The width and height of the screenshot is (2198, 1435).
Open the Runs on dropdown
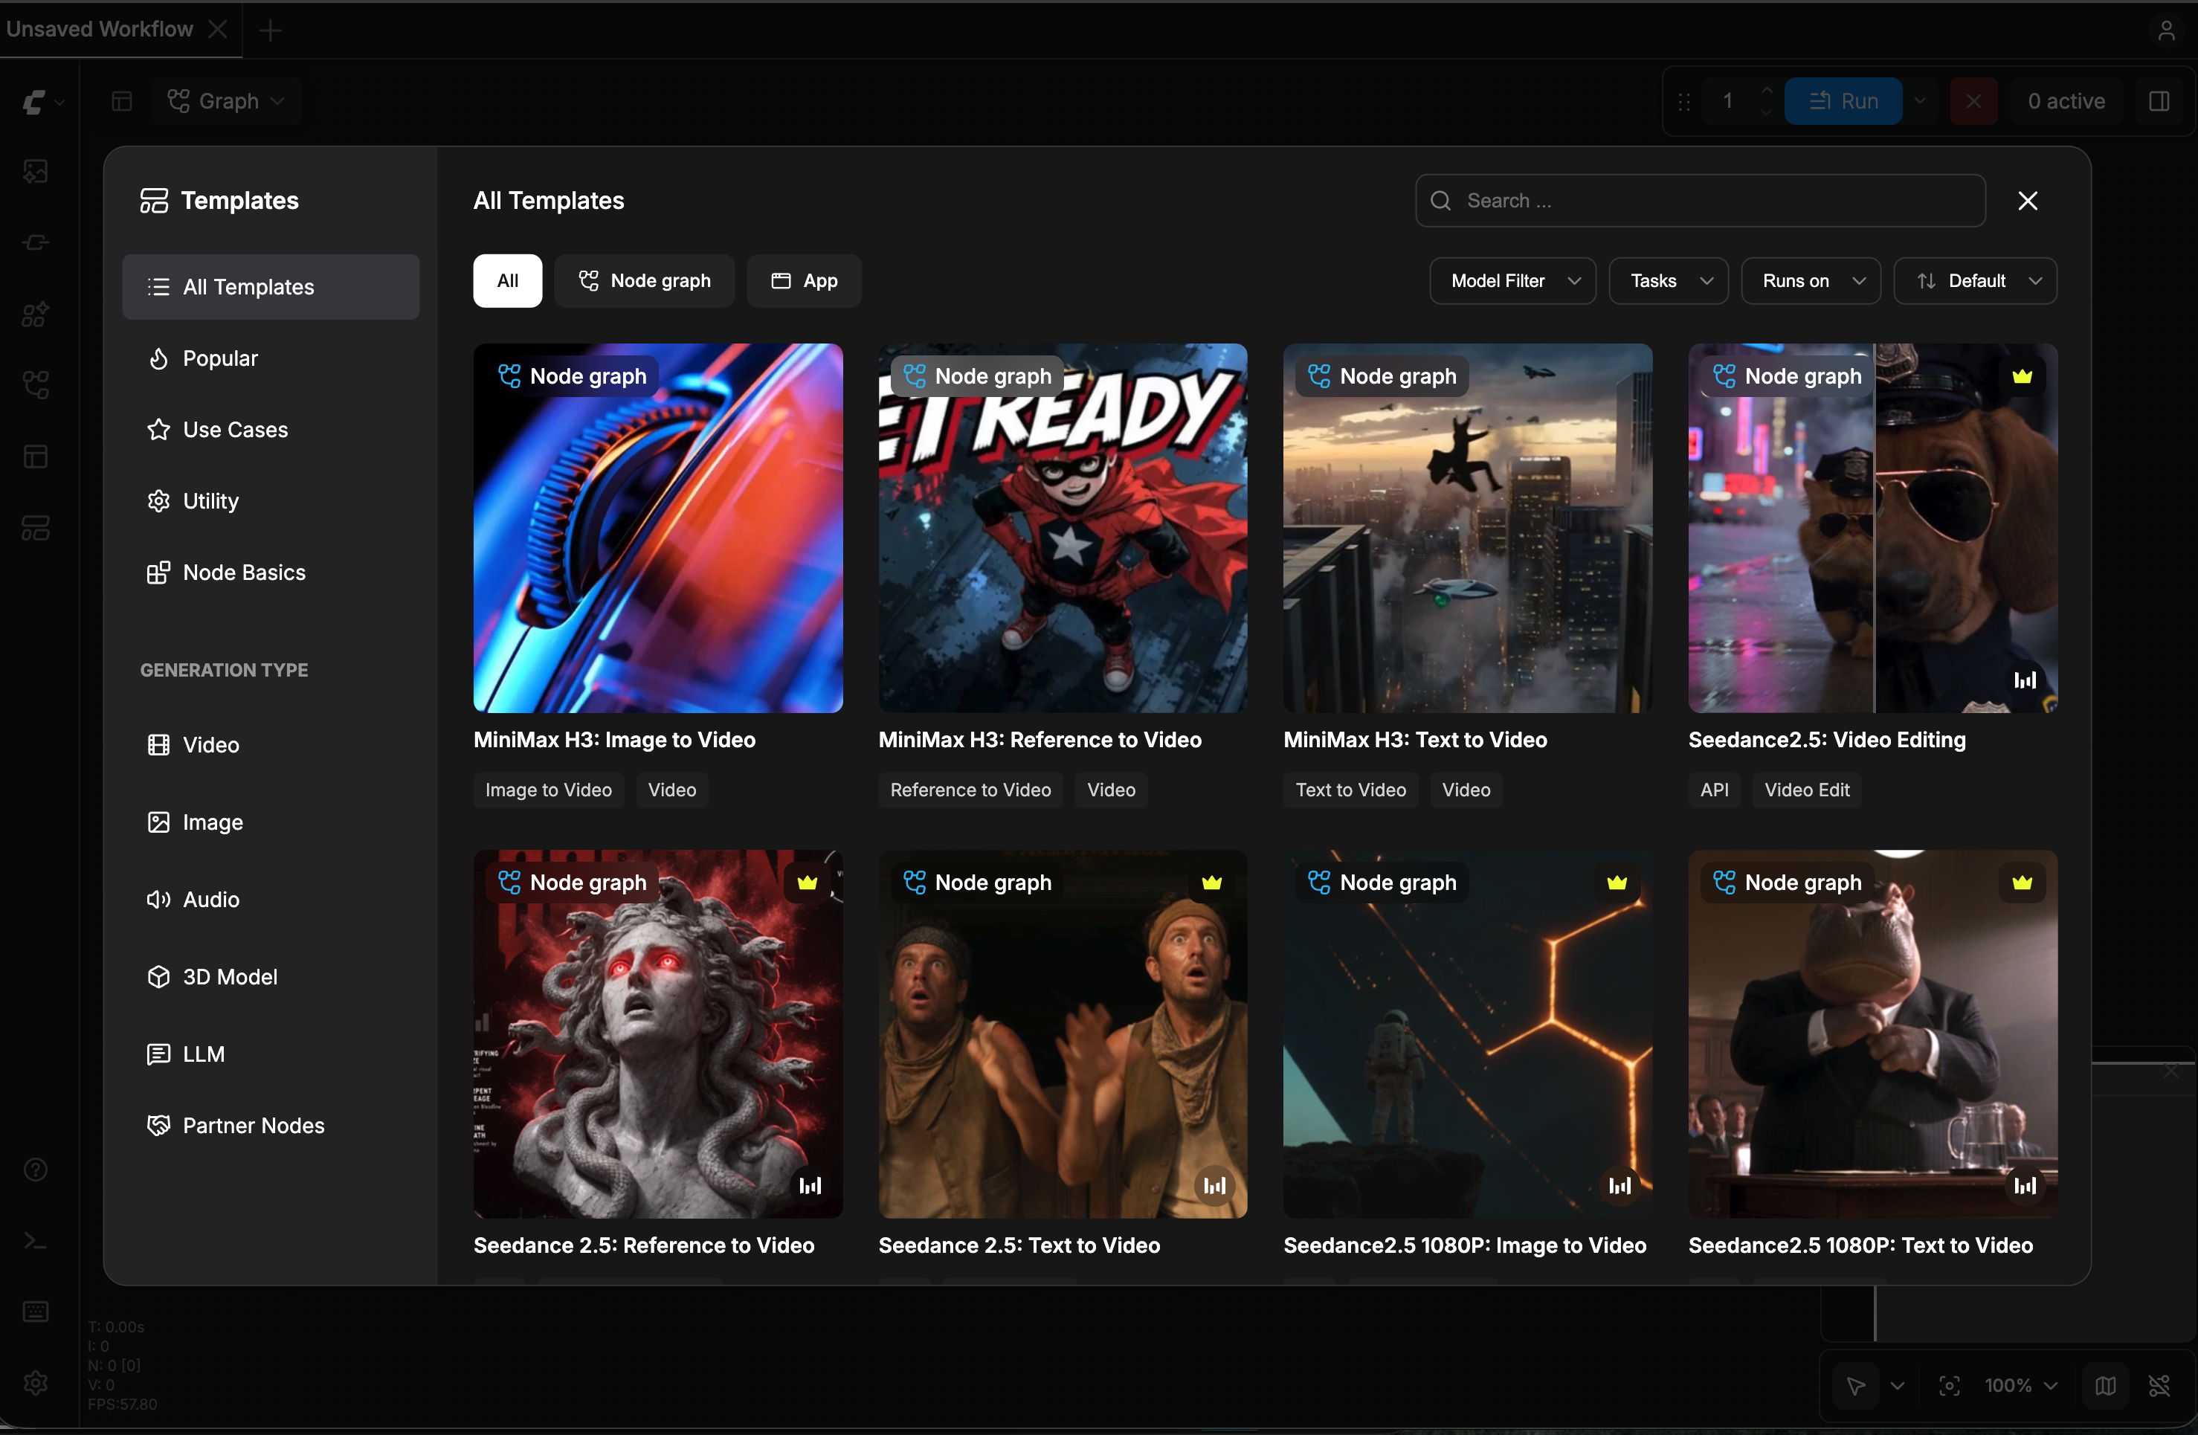[x=1811, y=281]
